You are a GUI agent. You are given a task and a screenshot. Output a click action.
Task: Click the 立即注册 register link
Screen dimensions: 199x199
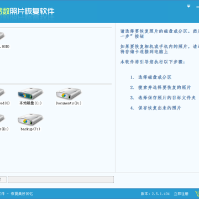coord(181,193)
